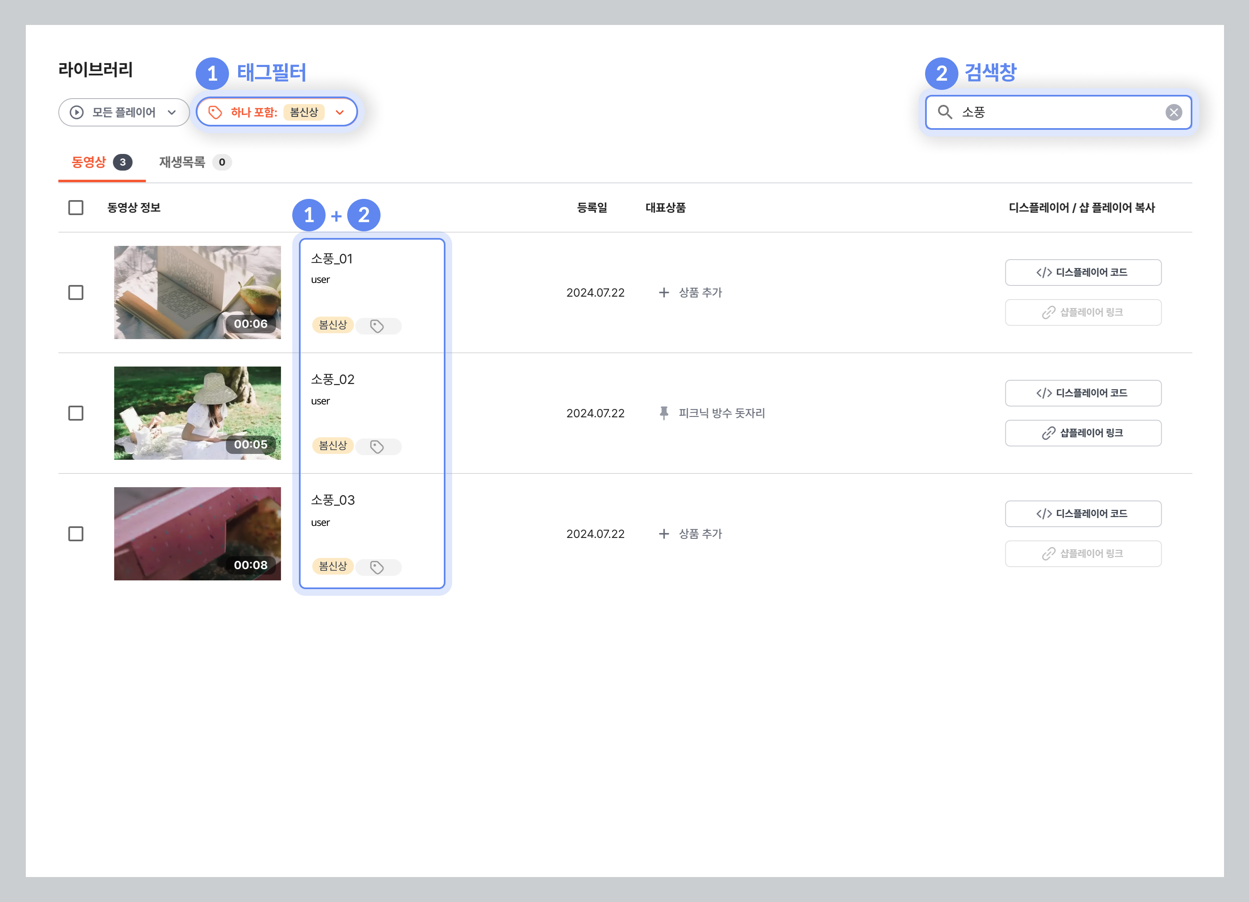Click the 봄신상 tag chip on 소풍_02

[x=333, y=445]
